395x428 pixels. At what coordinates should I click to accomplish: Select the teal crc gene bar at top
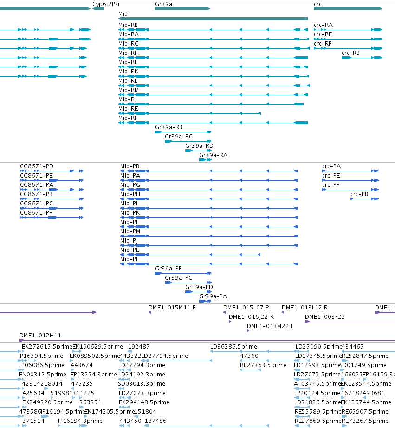pos(348,9)
